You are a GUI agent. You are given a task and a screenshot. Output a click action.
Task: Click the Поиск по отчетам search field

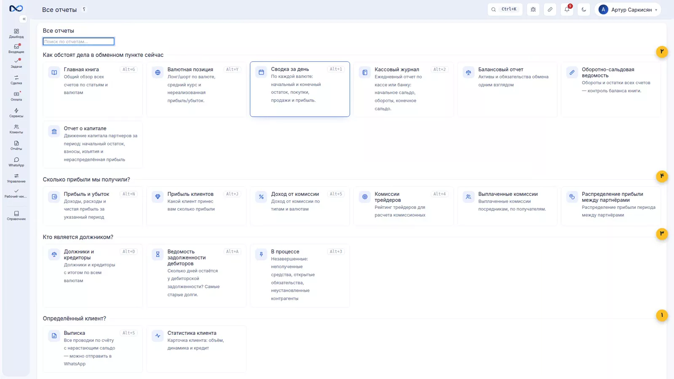(78, 41)
